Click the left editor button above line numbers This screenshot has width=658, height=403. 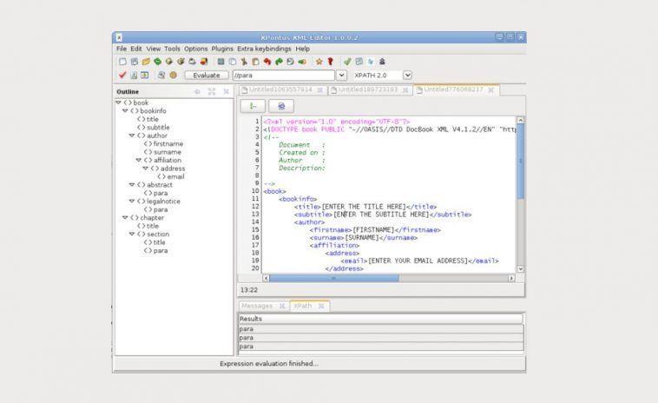coord(253,106)
